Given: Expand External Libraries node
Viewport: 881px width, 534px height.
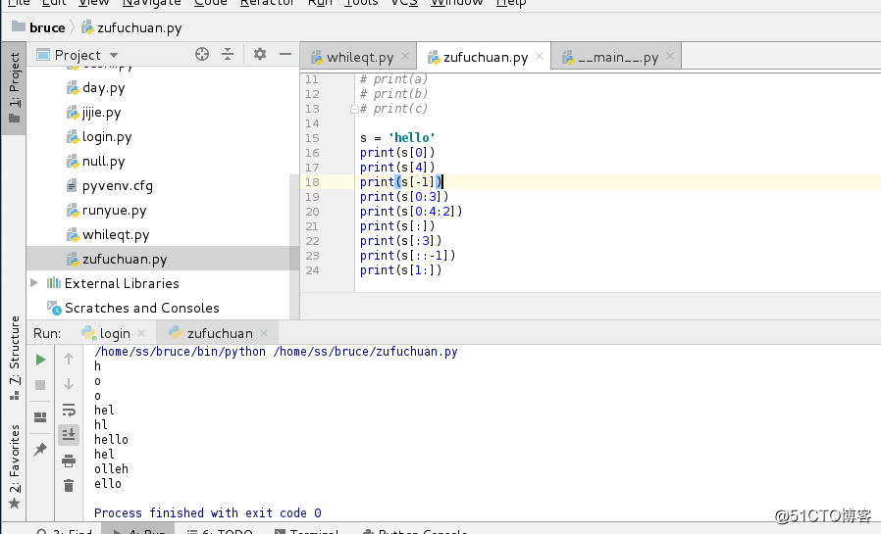Looking at the screenshot, I should point(34,283).
